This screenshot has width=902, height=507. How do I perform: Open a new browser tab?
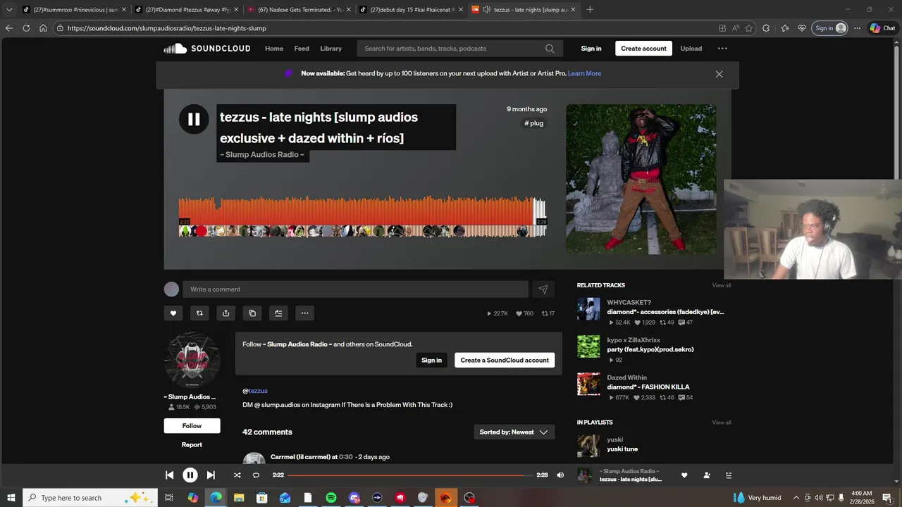click(x=590, y=10)
